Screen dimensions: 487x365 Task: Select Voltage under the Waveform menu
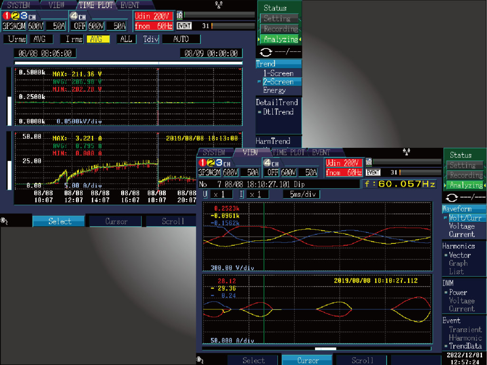[x=462, y=226]
